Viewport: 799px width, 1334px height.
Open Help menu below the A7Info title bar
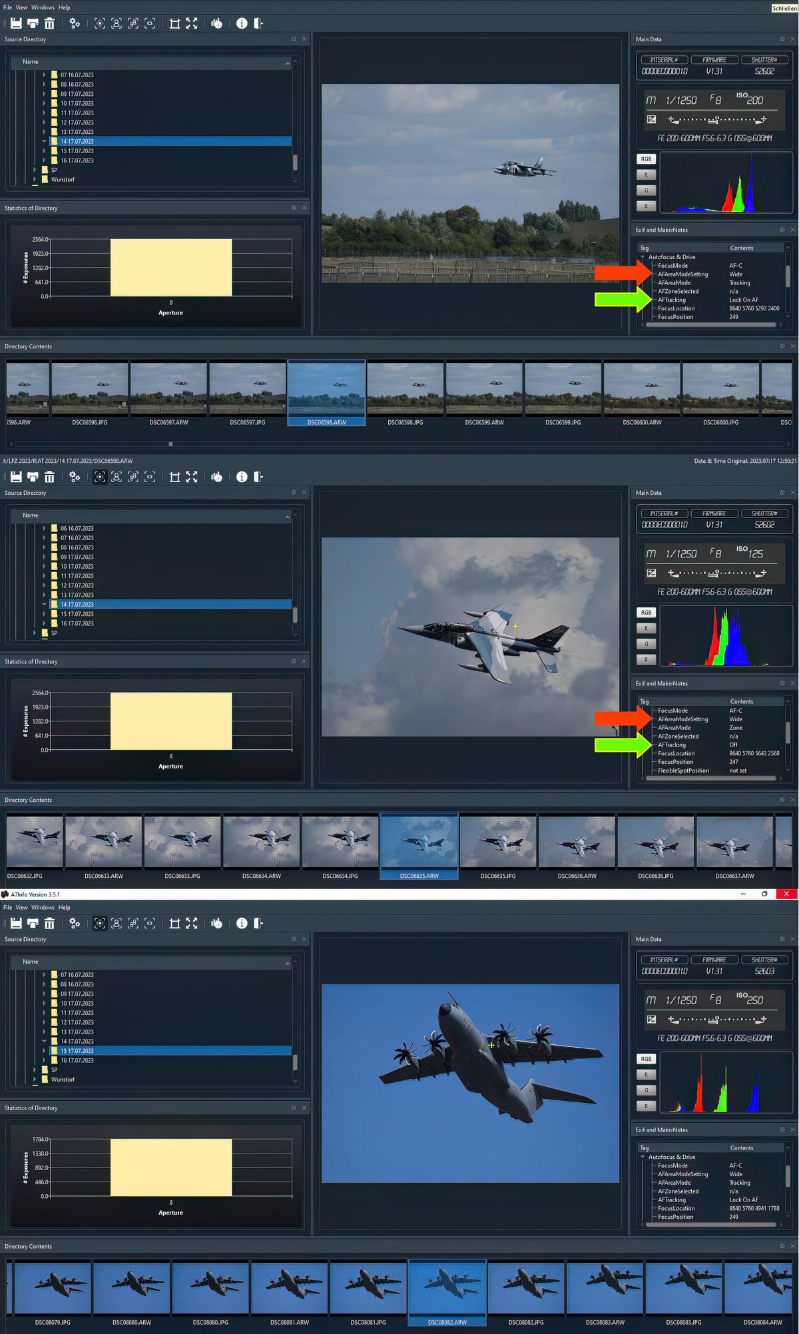(x=64, y=907)
